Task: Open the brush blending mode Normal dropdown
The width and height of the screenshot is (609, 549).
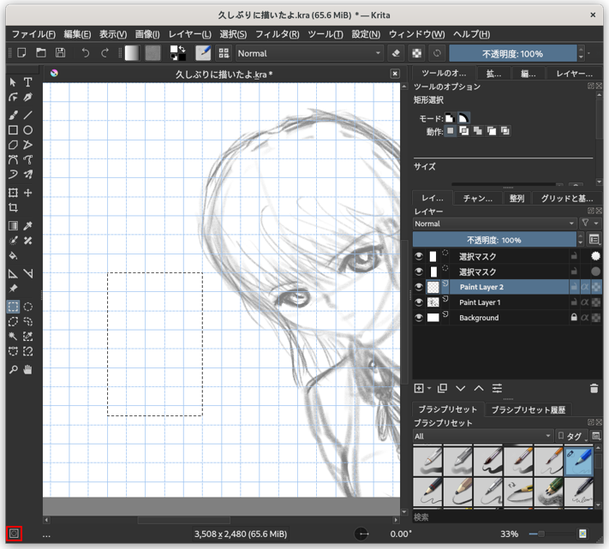Action: (309, 53)
